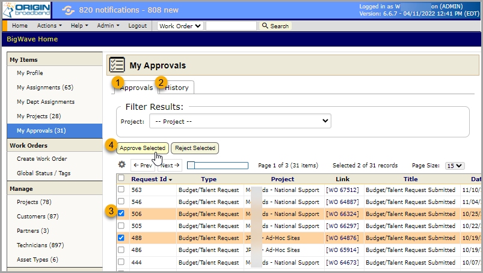Click the Title column header

(x=411, y=179)
